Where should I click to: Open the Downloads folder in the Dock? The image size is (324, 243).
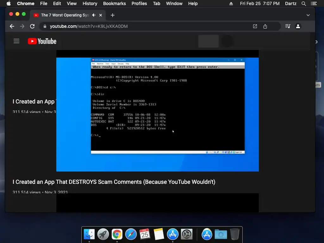coord(221,234)
